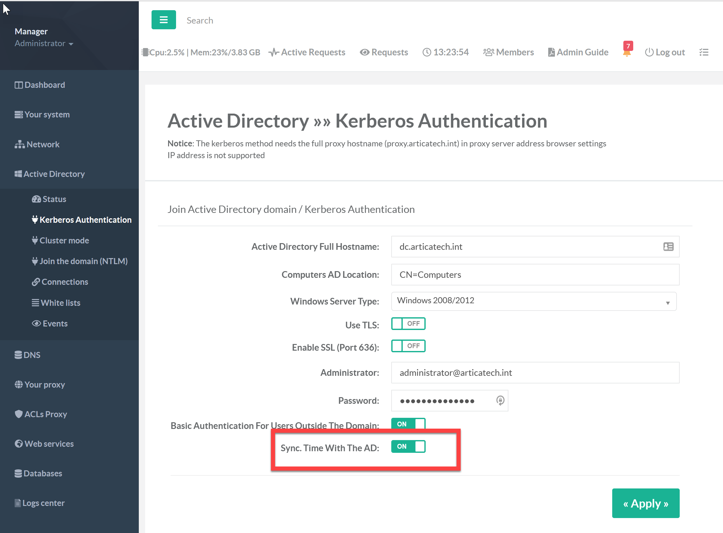Enable the SSL Port 636 switch
723x533 pixels.
point(408,346)
